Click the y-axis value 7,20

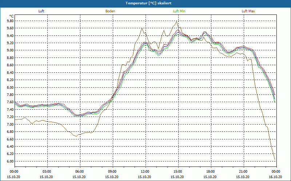[x=10, y=117]
